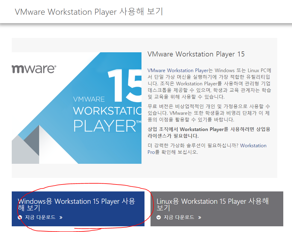This screenshot has width=292, height=232.
Task: Open the Linux Workstation 15 Player download button
Action: pyautogui.click(x=217, y=209)
